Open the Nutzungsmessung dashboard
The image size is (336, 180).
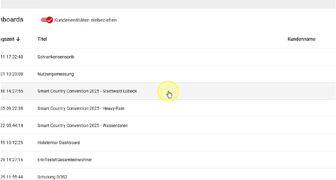pyautogui.click(x=55, y=74)
